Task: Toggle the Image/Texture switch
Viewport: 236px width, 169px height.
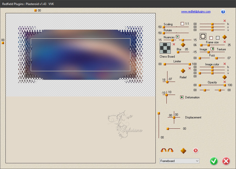Action: (212, 49)
